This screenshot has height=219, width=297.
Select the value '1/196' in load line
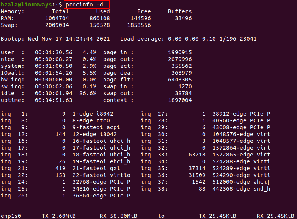coord(228,39)
